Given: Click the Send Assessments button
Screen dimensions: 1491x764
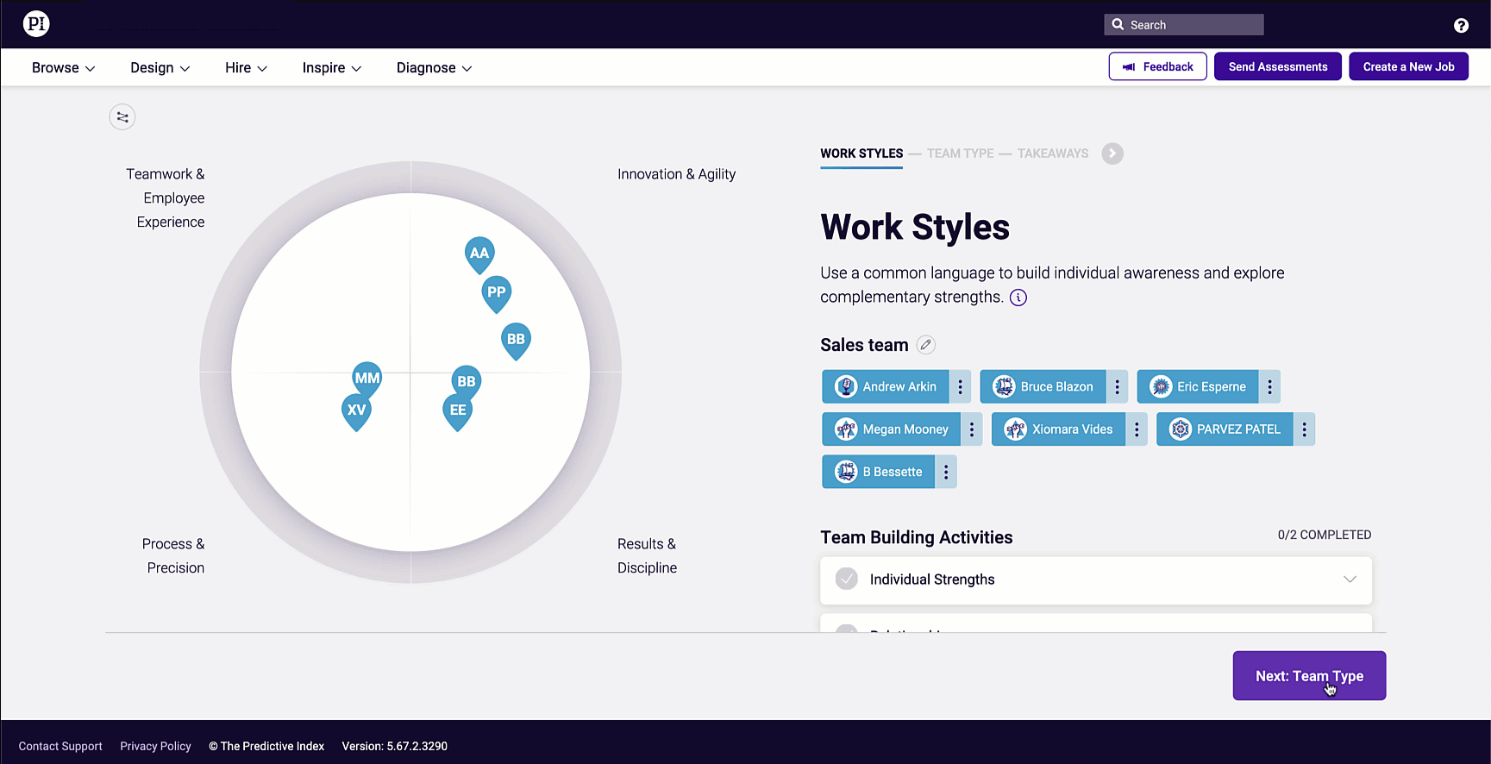Looking at the screenshot, I should (x=1278, y=66).
